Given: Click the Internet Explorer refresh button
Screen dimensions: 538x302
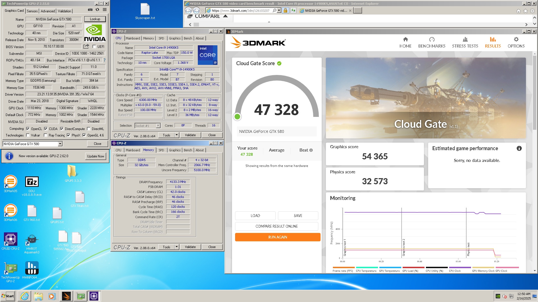Looking at the screenshot, I should point(293,11).
